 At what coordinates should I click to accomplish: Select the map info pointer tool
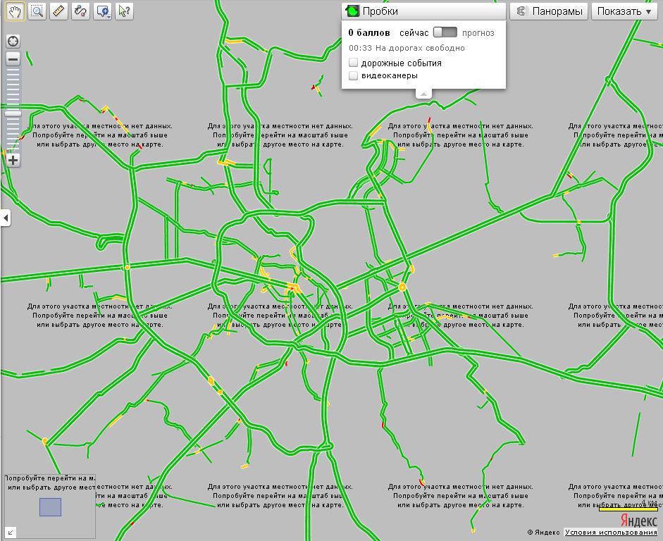[125, 11]
